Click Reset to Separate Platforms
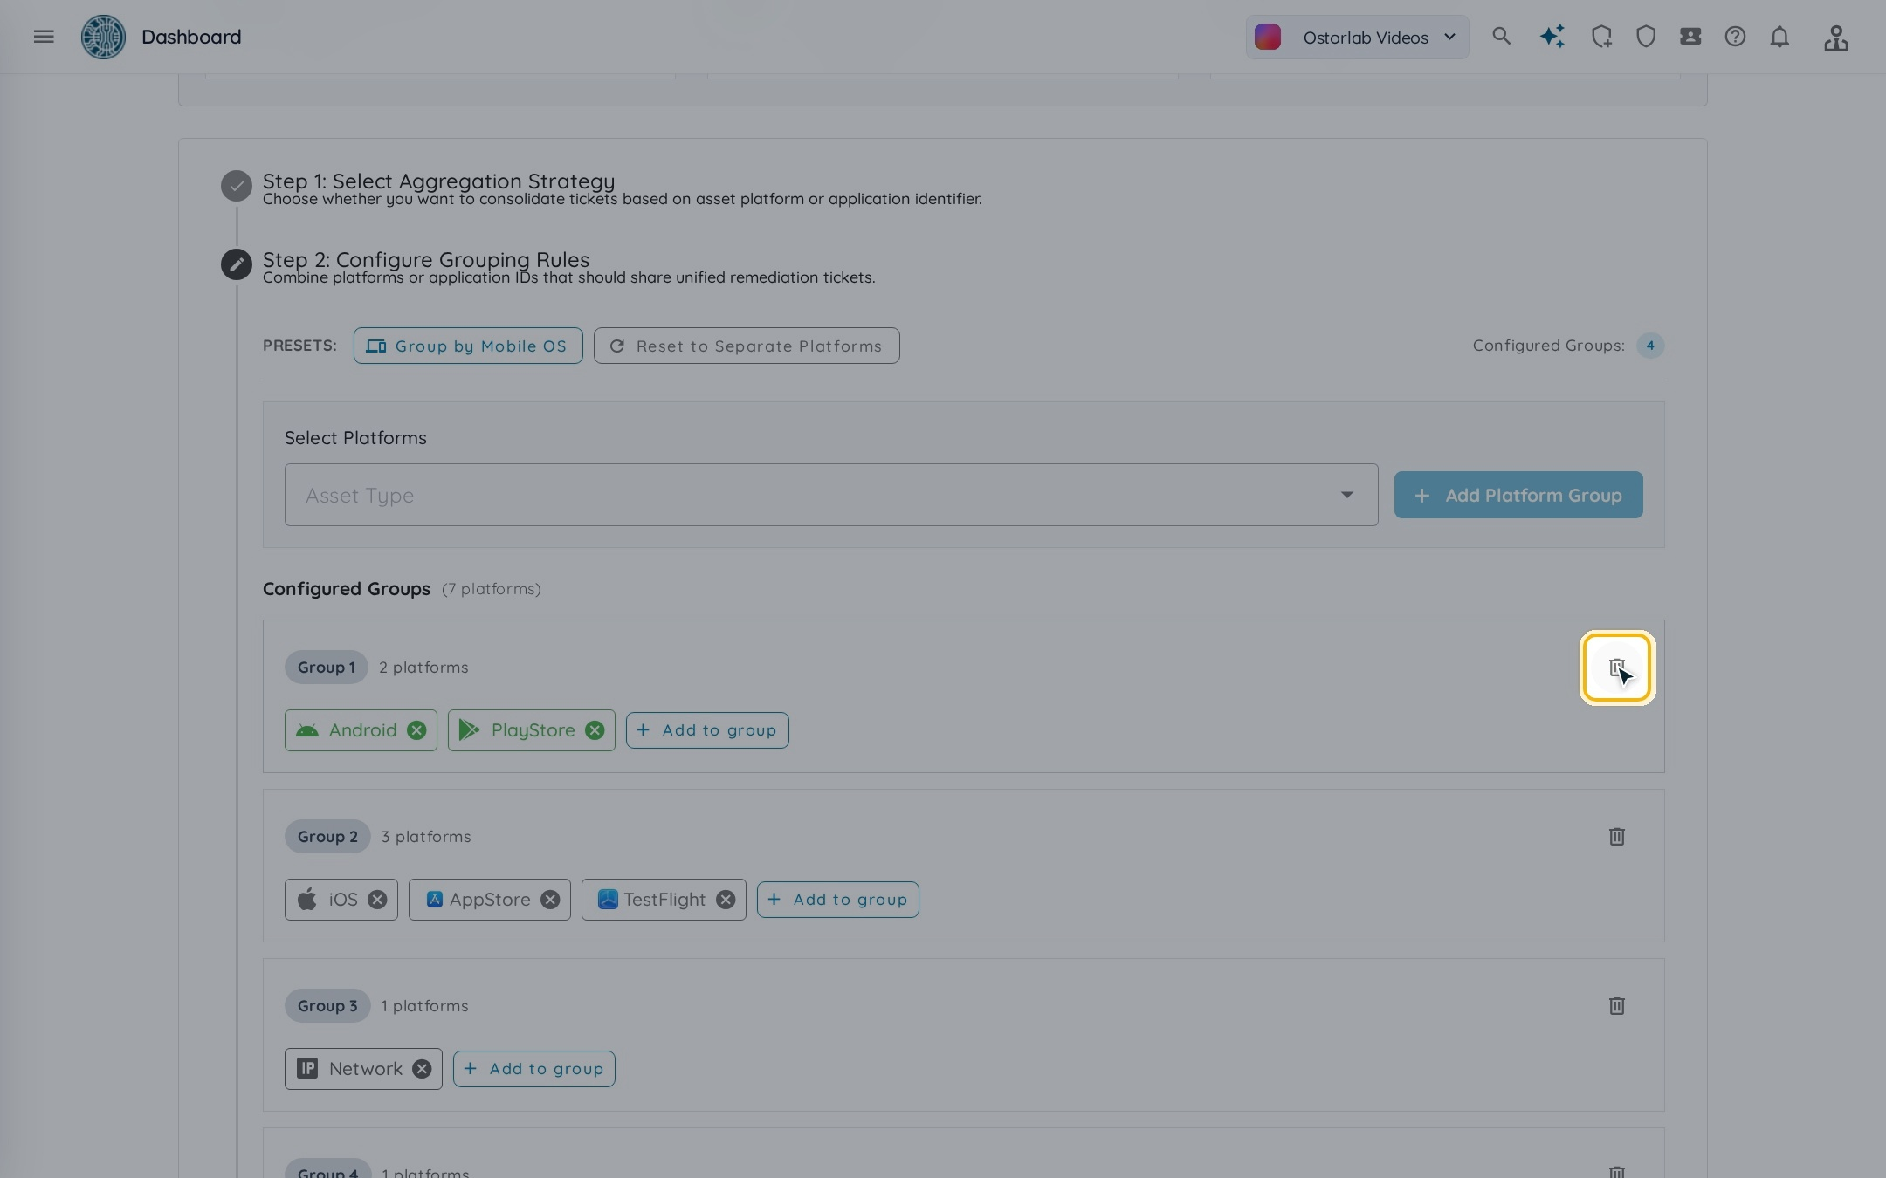Screen dimensions: 1886x1178 pyautogui.click(x=747, y=346)
